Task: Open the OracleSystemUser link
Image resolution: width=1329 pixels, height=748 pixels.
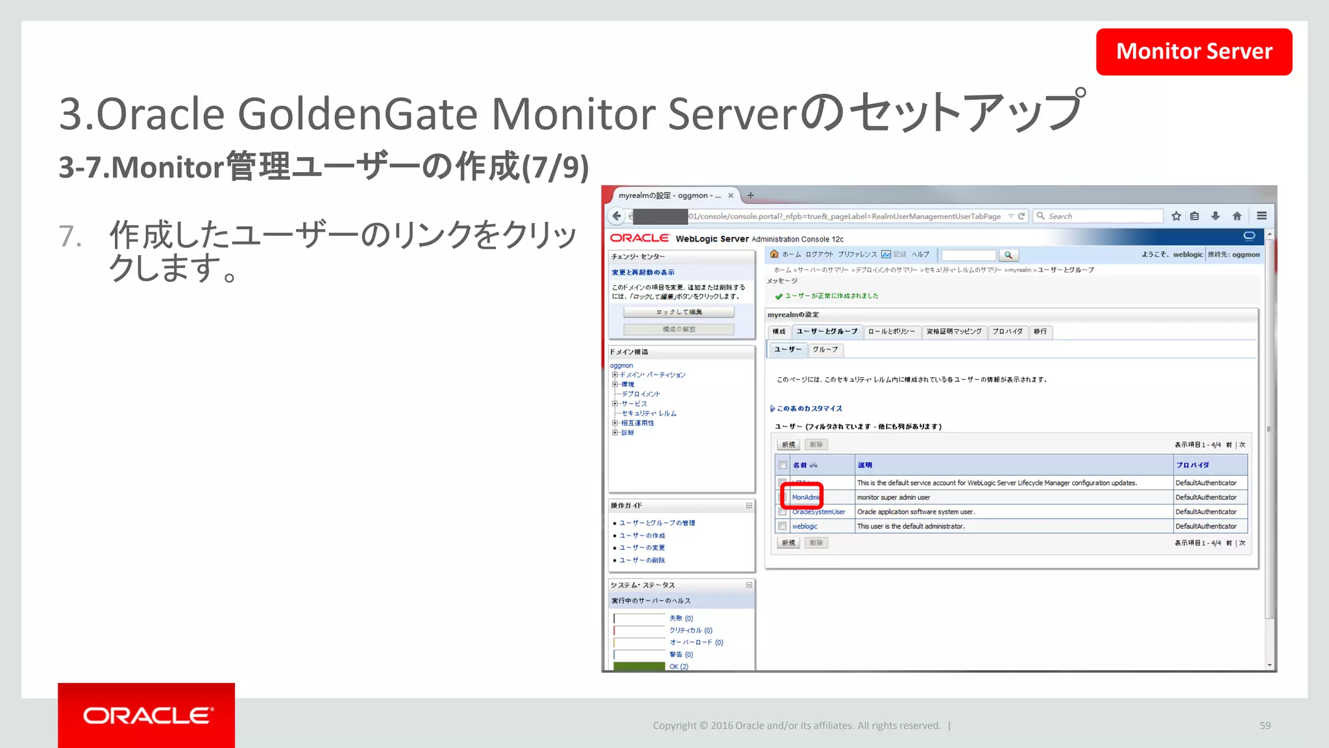Action: [x=818, y=512]
